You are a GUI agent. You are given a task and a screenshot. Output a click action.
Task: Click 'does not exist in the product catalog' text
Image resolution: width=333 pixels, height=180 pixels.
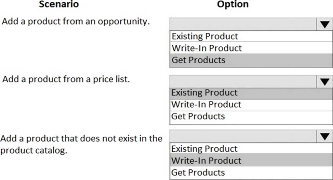point(81,144)
